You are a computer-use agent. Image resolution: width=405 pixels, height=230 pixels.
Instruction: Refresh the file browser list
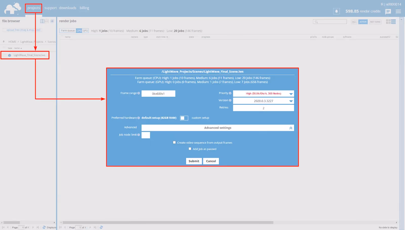(44, 227)
